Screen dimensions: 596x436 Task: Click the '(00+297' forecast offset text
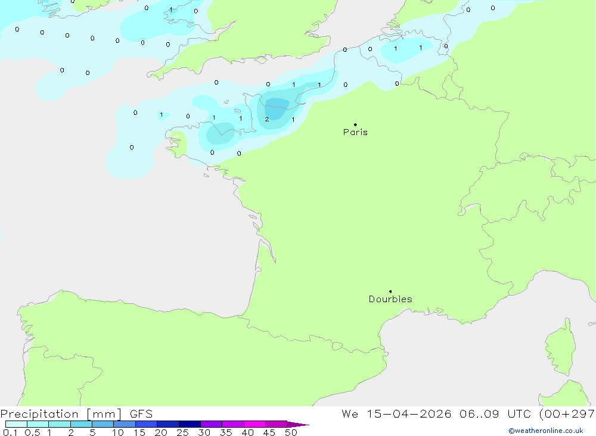click(567, 413)
